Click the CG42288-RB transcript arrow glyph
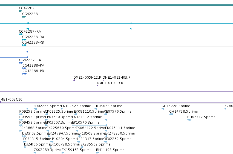233x154 pixels. (x=24, y=45)
